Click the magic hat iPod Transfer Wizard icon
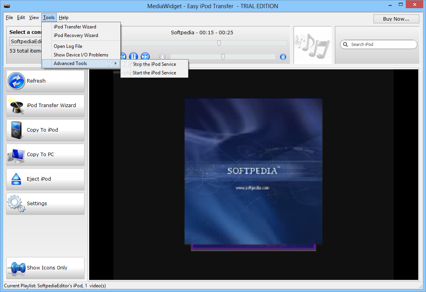Image resolution: width=426 pixels, height=292 pixels. (x=16, y=106)
